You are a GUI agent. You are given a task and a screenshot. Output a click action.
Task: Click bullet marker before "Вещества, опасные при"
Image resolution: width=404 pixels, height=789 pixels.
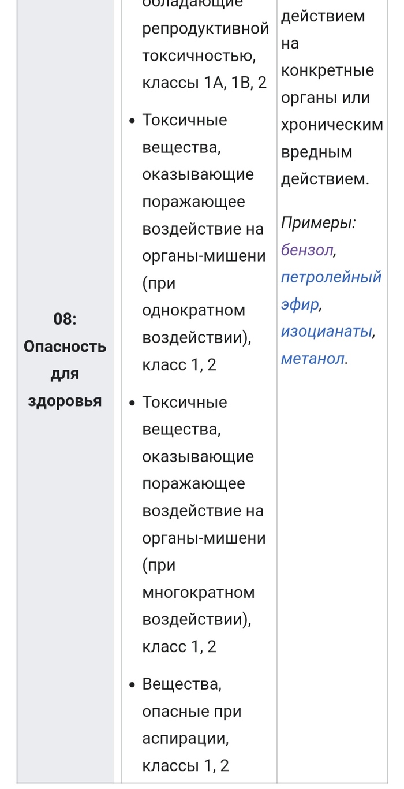132,685
